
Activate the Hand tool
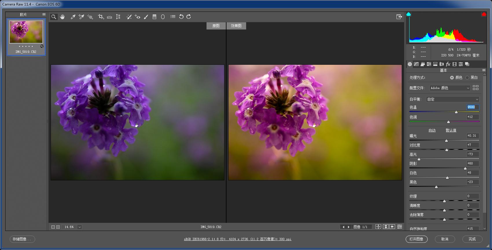coord(62,17)
